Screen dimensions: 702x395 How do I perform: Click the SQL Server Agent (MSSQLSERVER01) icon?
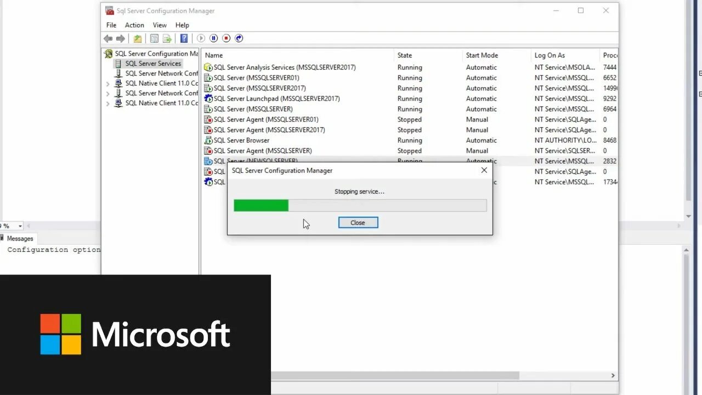[x=208, y=120]
